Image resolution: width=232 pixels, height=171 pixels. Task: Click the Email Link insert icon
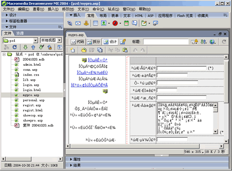tap(78, 23)
